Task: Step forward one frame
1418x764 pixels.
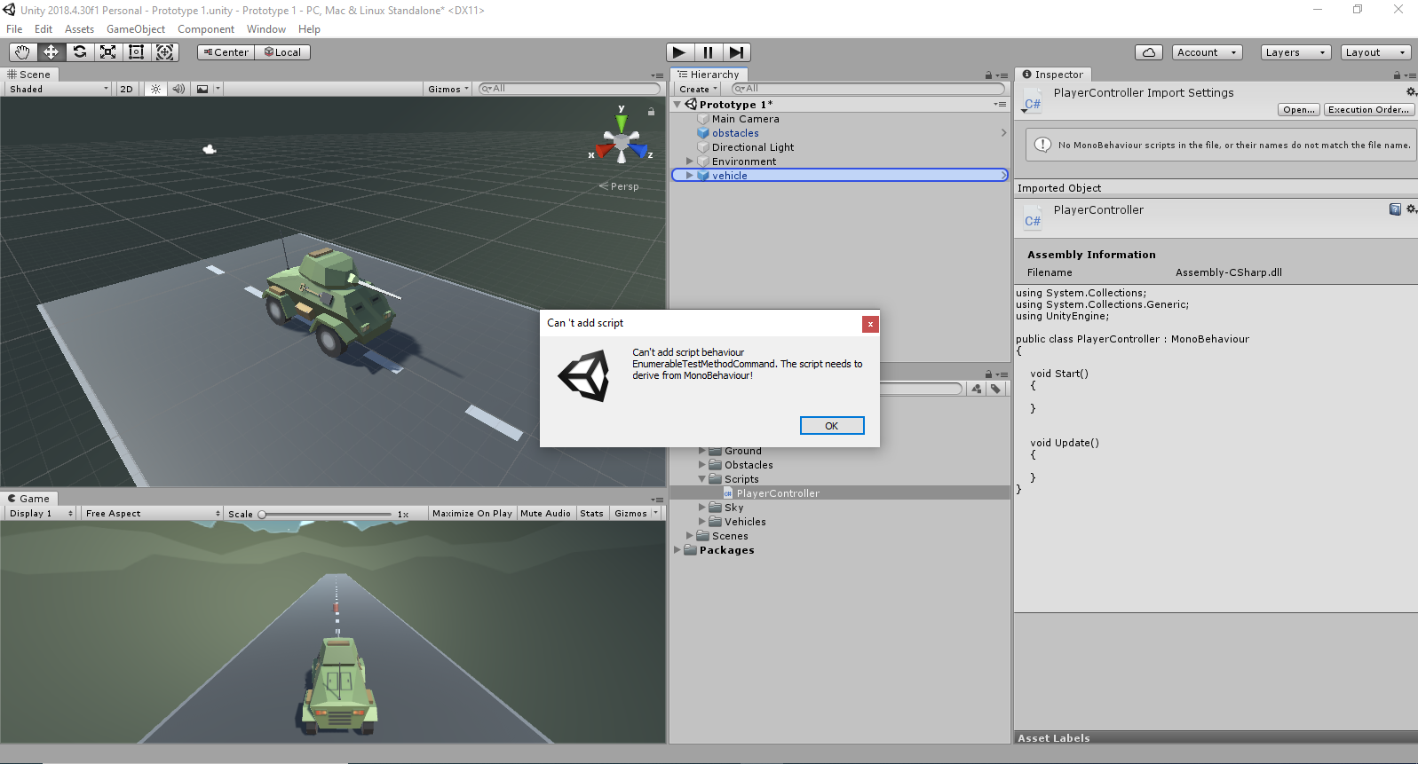Action: coord(736,52)
